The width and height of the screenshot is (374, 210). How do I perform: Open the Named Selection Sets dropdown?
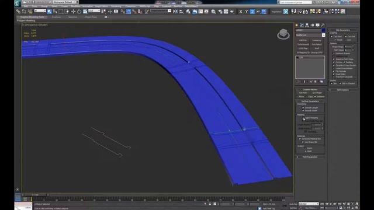[x=161, y=11]
